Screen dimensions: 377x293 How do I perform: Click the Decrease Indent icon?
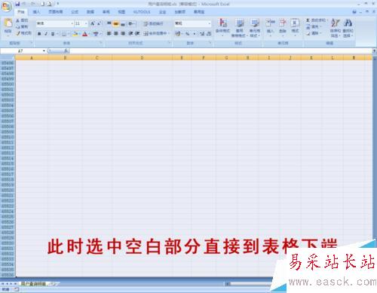tap(130, 33)
